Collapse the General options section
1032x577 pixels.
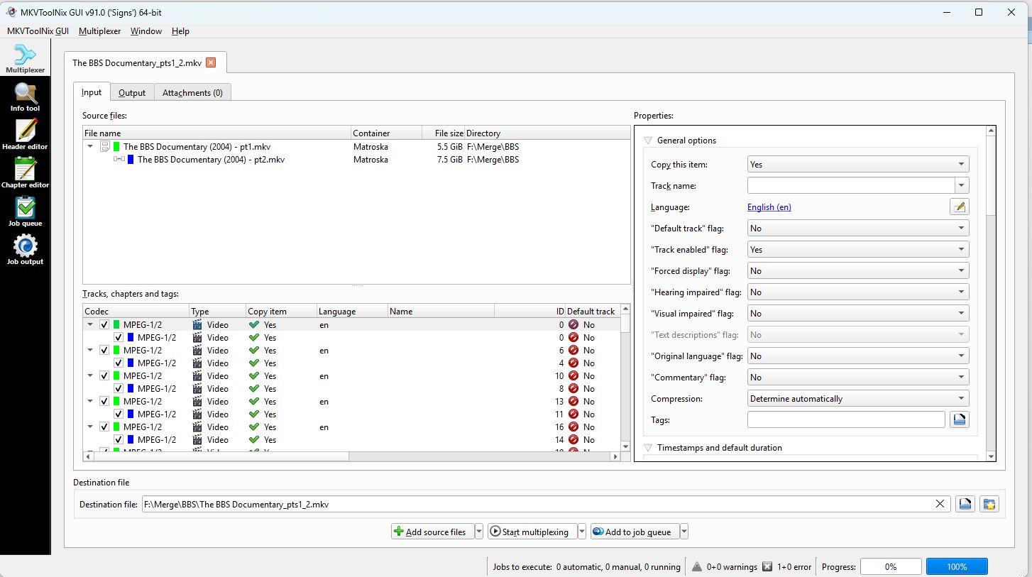[x=648, y=141]
